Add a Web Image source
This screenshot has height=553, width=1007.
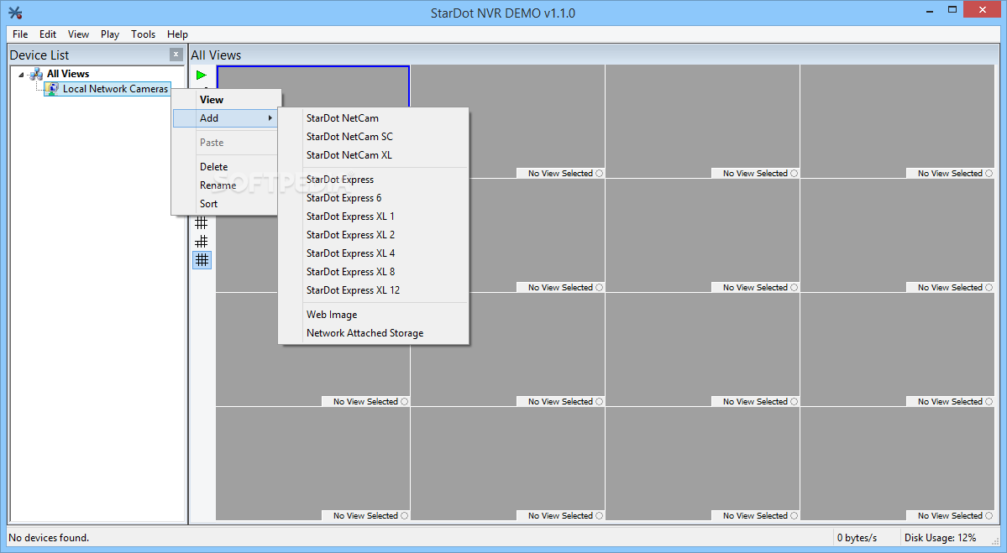click(x=374, y=315)
